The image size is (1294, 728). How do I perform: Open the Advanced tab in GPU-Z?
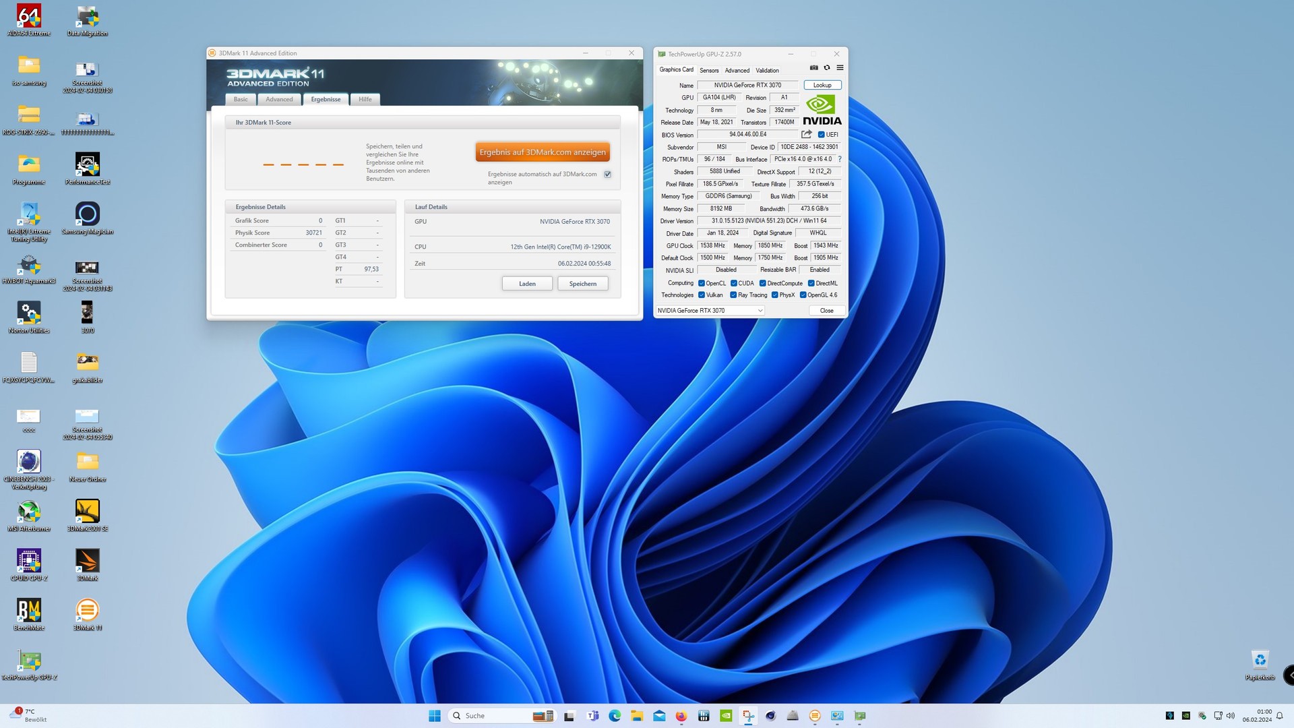click(737, 70)
